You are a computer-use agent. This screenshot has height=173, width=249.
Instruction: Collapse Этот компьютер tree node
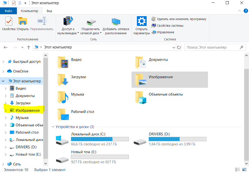(3, 81)
